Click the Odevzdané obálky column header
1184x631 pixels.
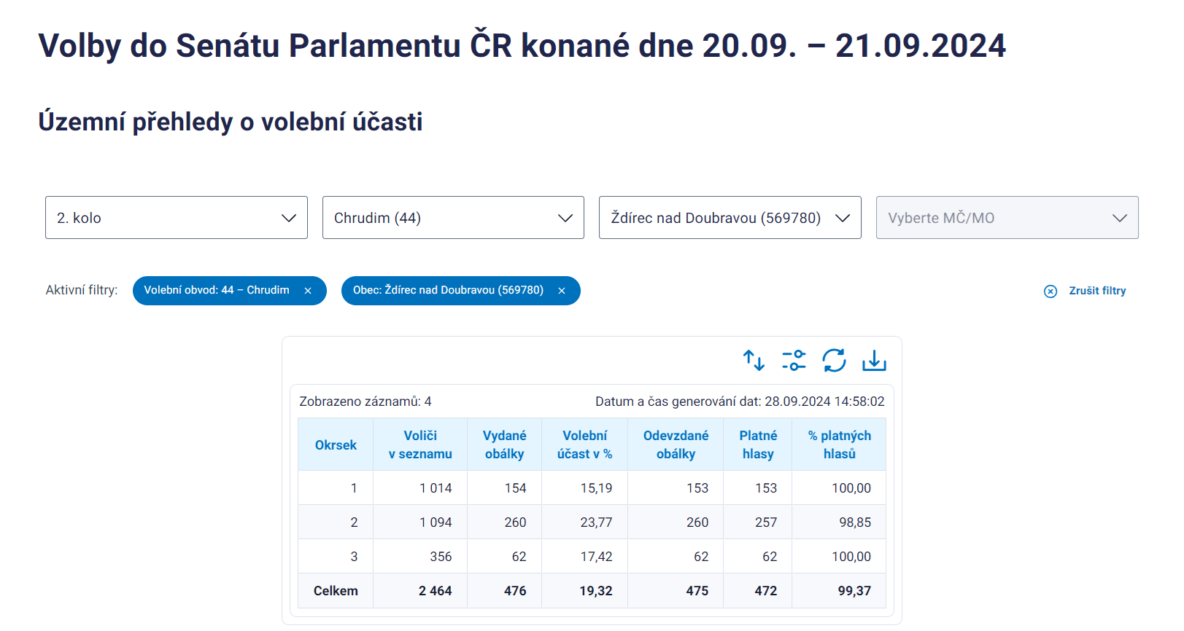(676, 445)
